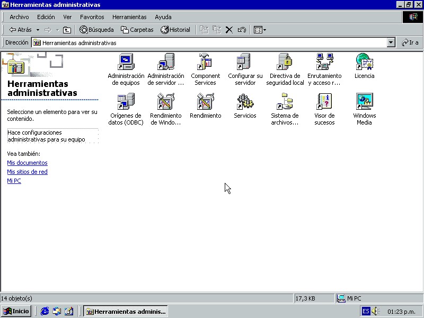Open Administración de servidor shortcut
The image size is (424, 318).
pyautogui.click(x=166, y=69)
